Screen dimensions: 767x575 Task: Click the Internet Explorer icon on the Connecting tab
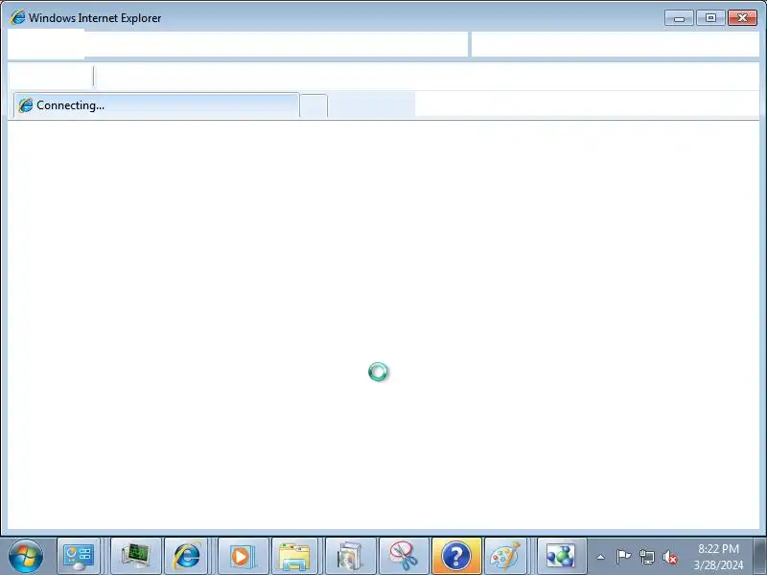click(26, 105)
